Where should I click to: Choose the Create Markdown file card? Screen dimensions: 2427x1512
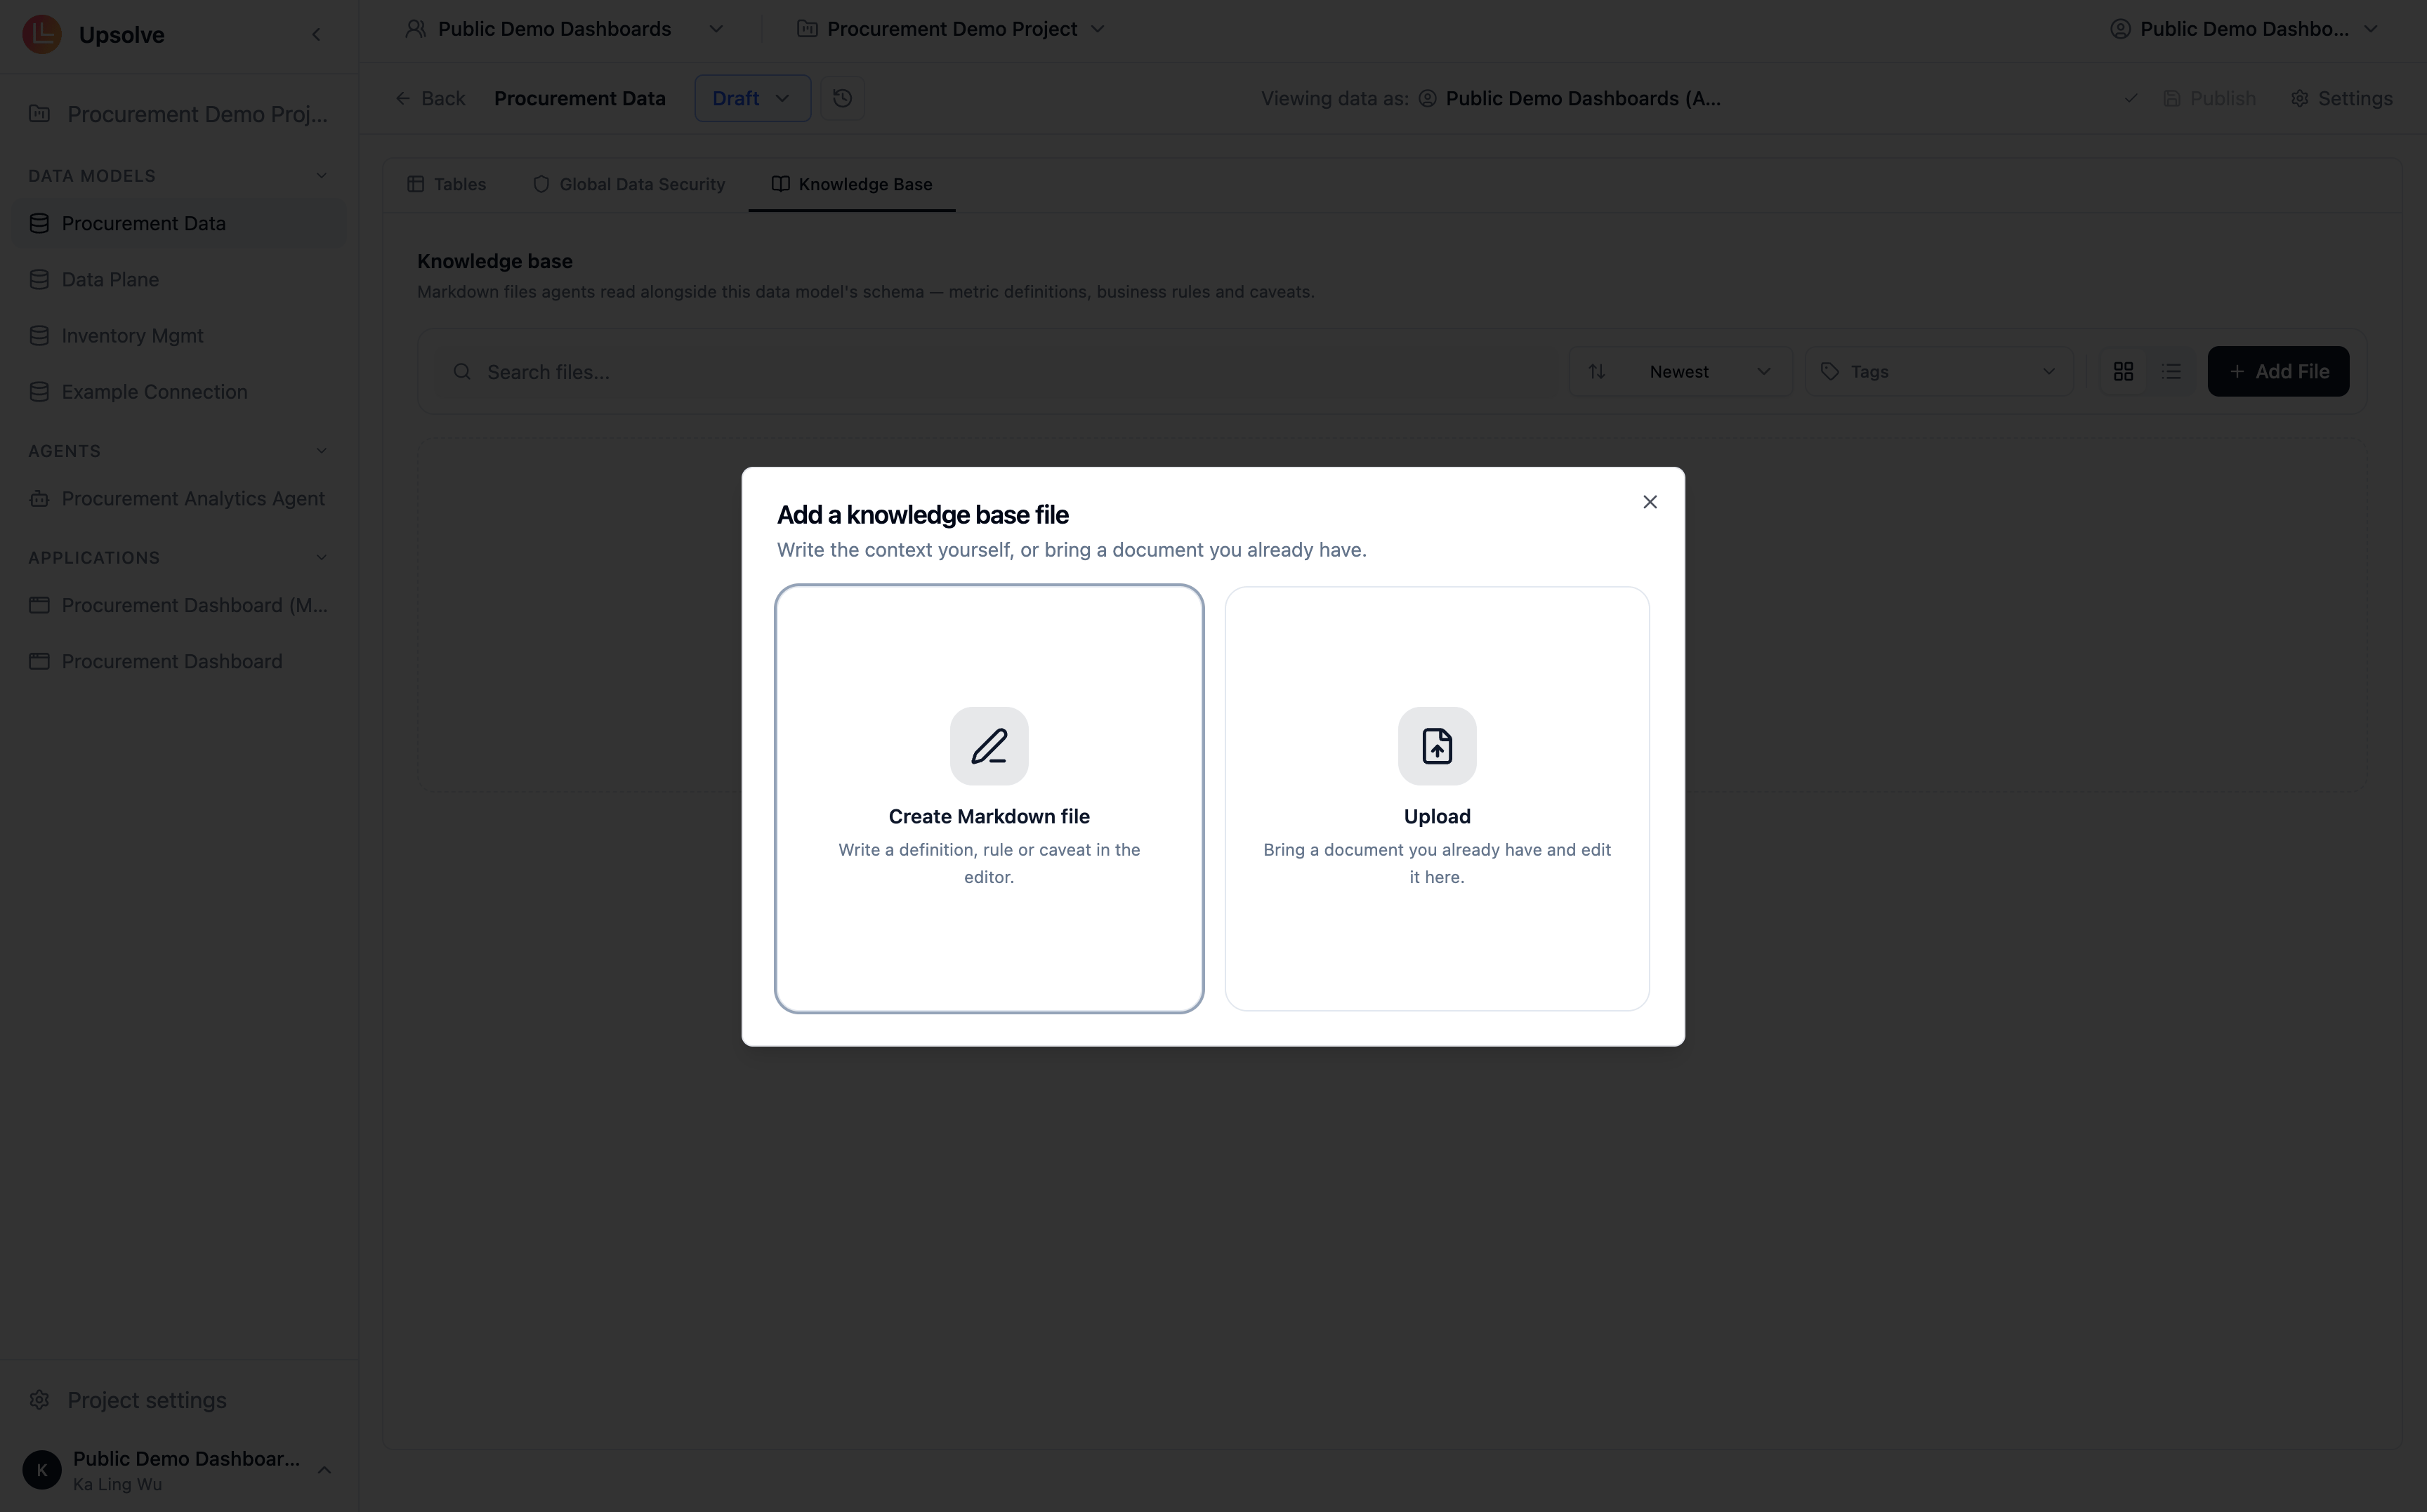tap(988, 799)
